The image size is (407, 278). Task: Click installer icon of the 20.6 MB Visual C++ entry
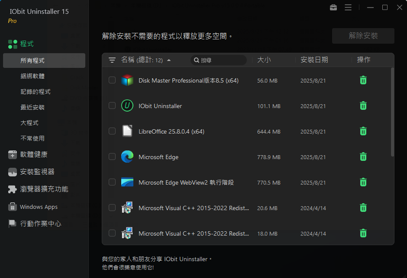point(127,208)
